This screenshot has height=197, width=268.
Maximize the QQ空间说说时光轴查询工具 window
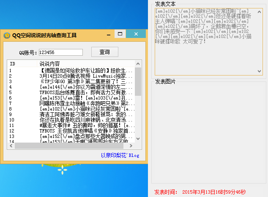click(x=120, y=34)
